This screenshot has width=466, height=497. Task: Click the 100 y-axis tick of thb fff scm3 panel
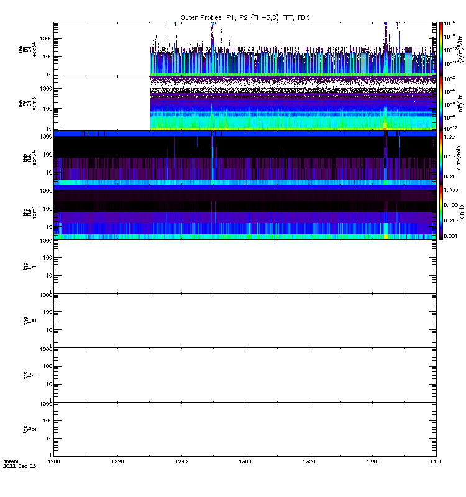coord(48,108)
